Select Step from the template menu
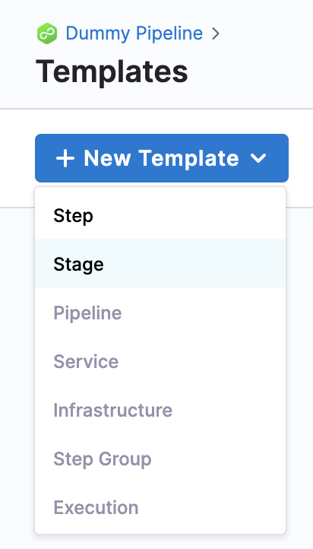This screenshot has height=549, width=313. coord(160,215)
